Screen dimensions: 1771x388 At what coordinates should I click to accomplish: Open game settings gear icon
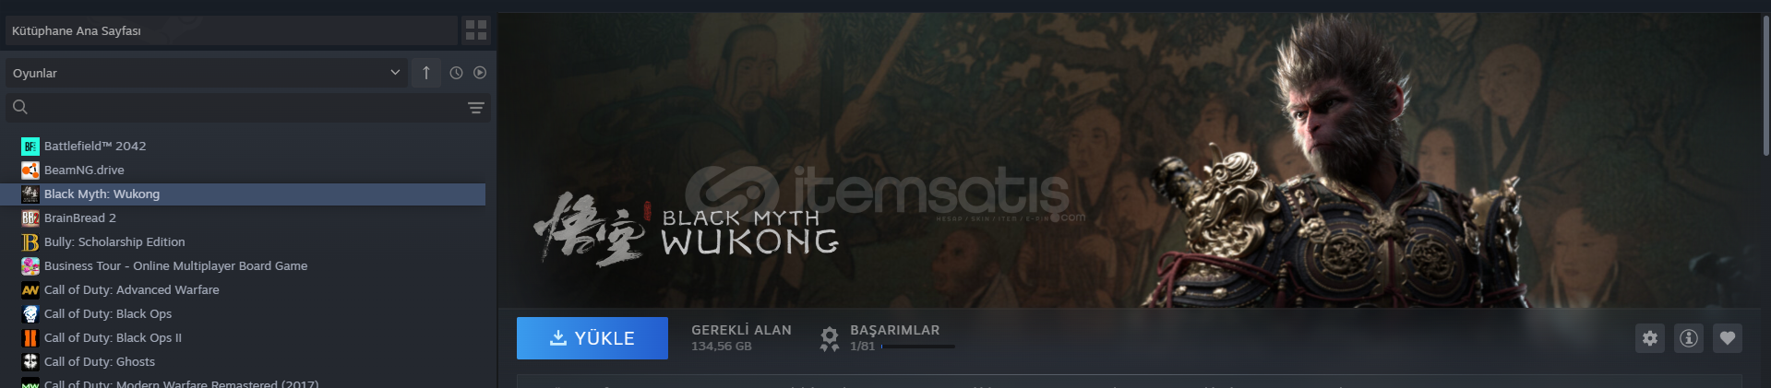(1650, 338)
